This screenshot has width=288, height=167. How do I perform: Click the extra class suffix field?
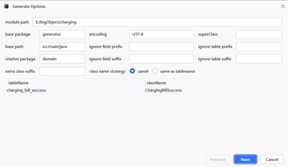(62, 71)
